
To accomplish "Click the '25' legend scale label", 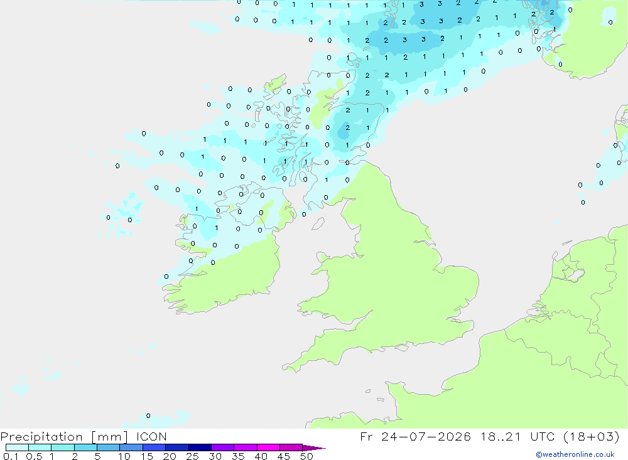I will pyautogui.click(x=192, y=456).
